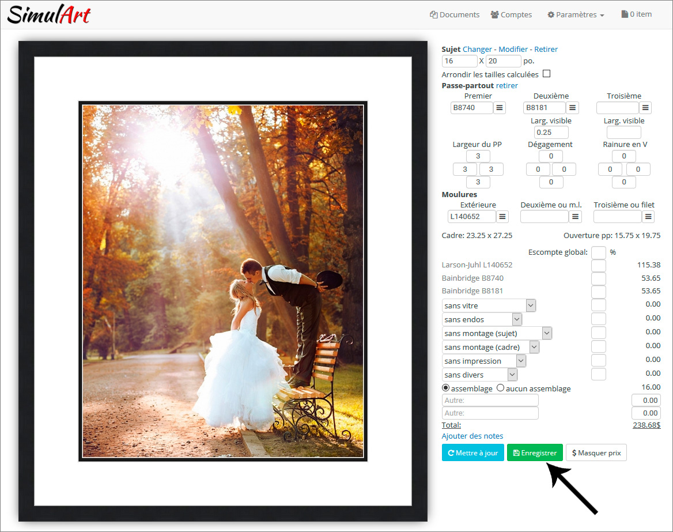Click the total amount 238.68$

[647, 425]
